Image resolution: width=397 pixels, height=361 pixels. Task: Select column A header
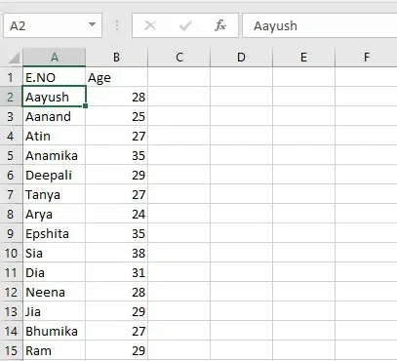pyautogui.click(x=55, y=58)
